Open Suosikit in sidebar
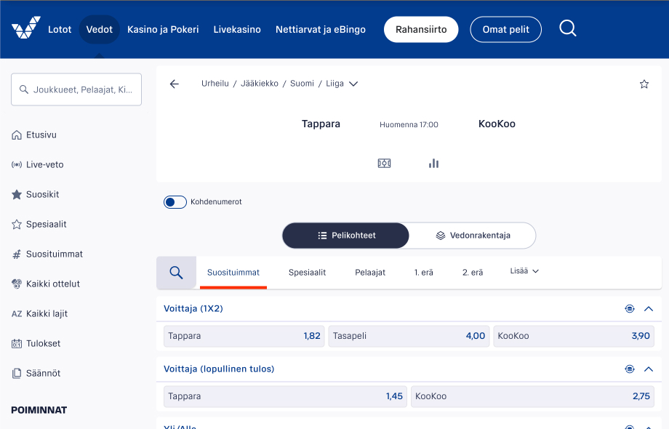 point(35,194)
